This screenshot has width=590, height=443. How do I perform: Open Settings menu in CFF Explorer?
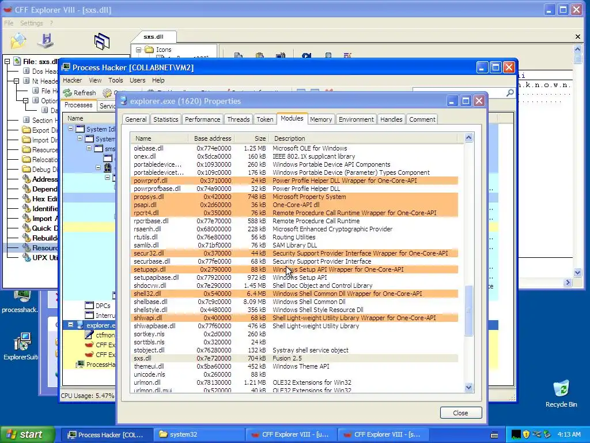[32, 23]
